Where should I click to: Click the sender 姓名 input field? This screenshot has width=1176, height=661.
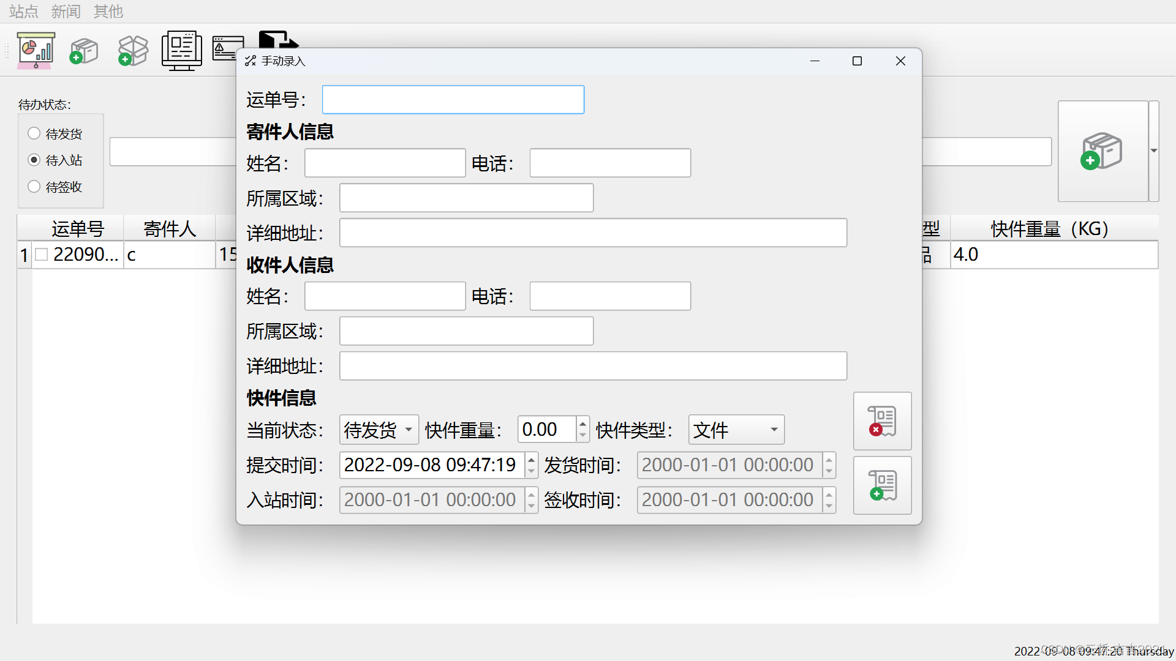point(385,163)
